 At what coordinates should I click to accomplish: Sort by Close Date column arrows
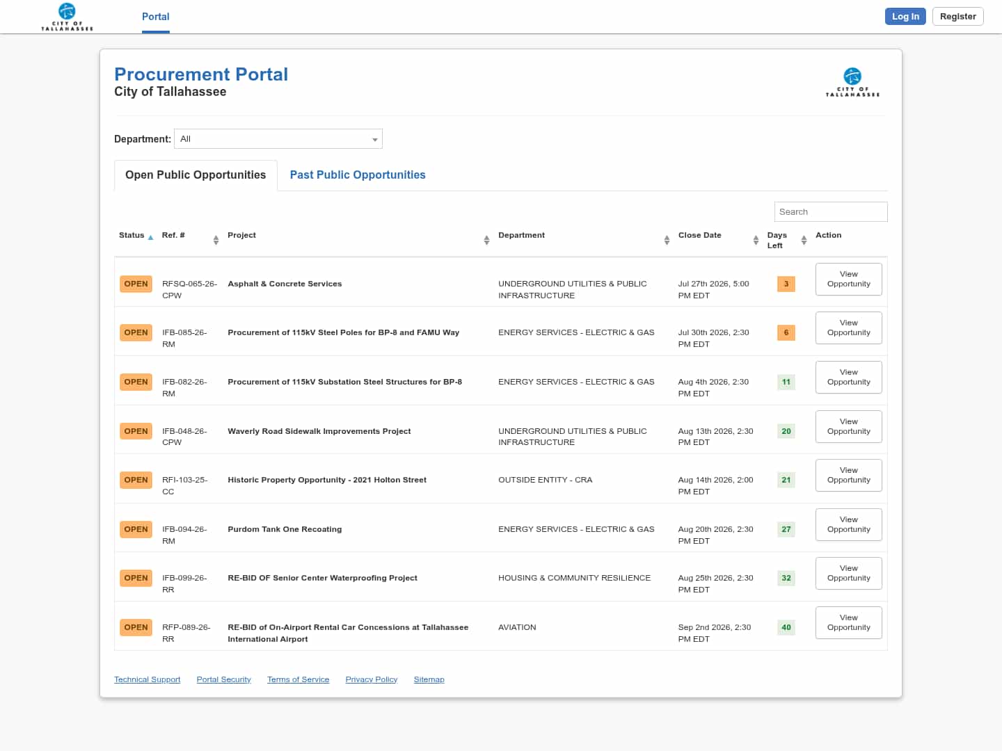click(756, 240)
